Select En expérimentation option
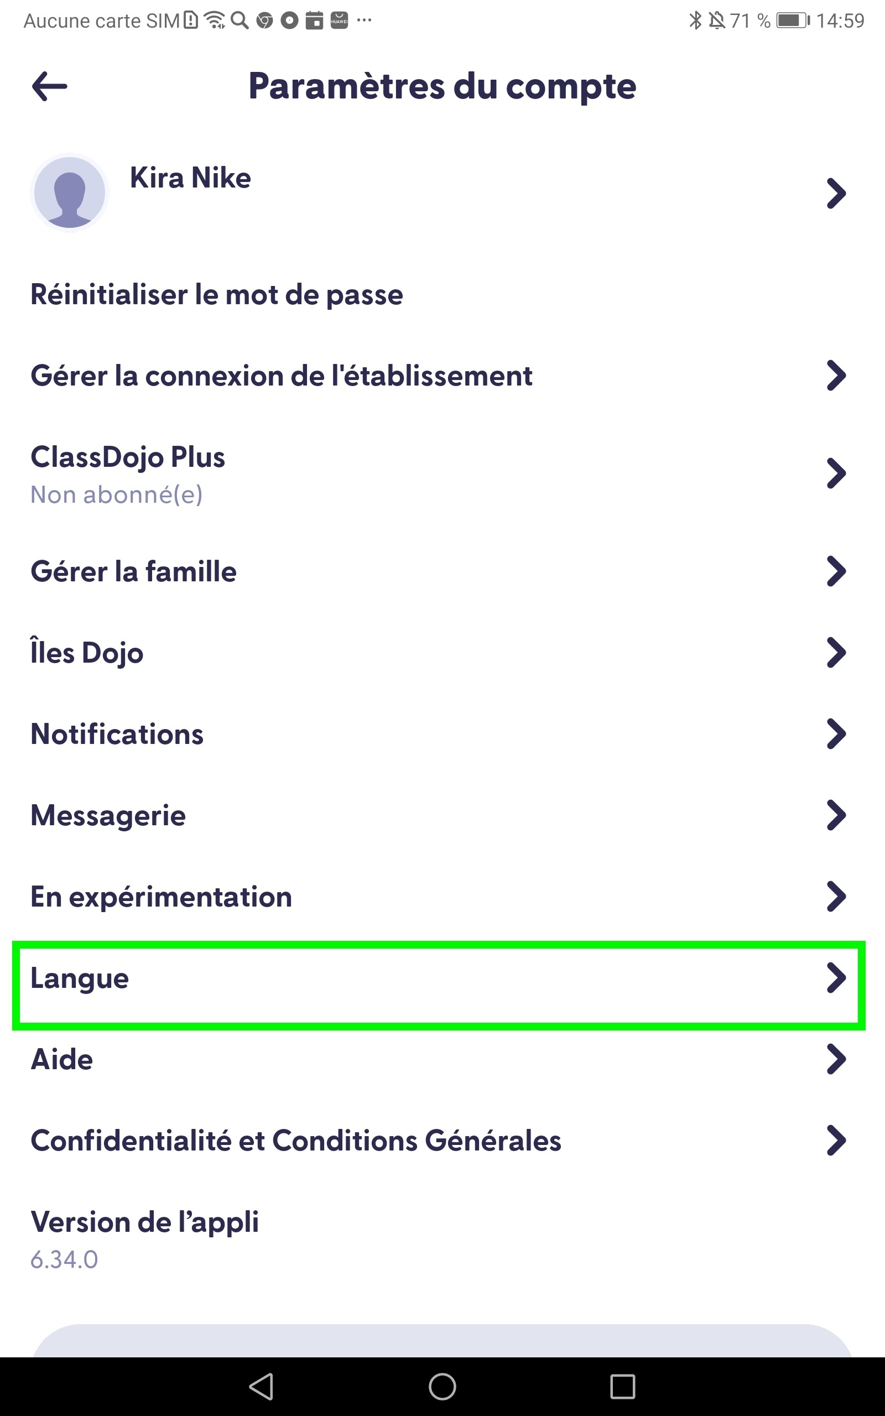The image size is (885, 1416). pos(162,897)
